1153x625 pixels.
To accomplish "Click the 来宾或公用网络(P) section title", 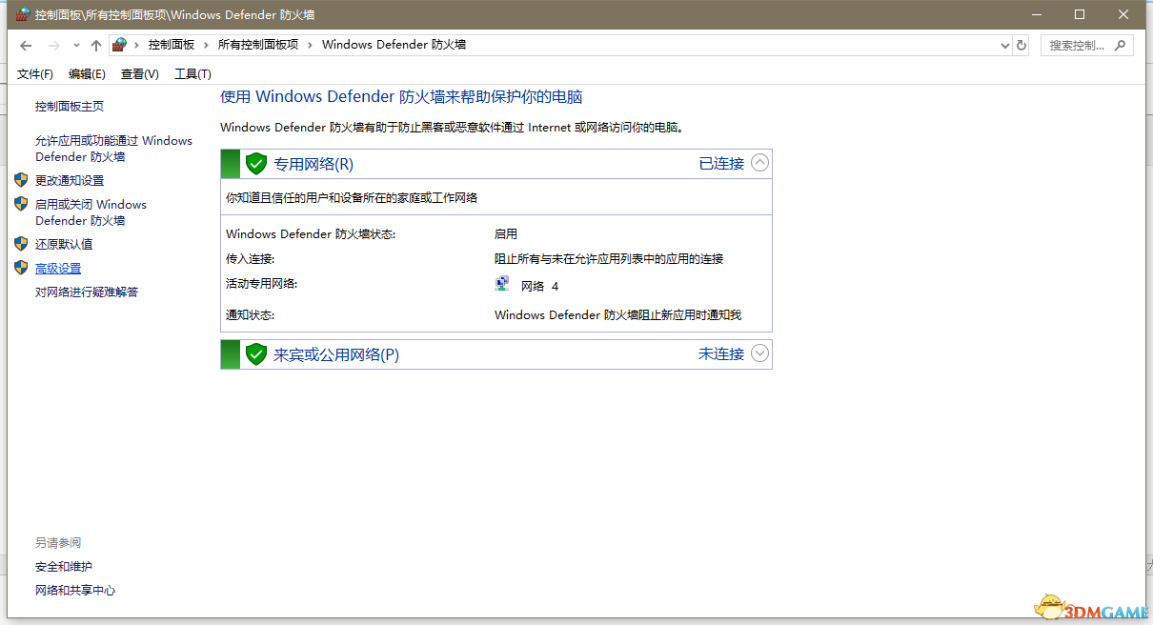I will pyautogui.click(x=336, y=354).
